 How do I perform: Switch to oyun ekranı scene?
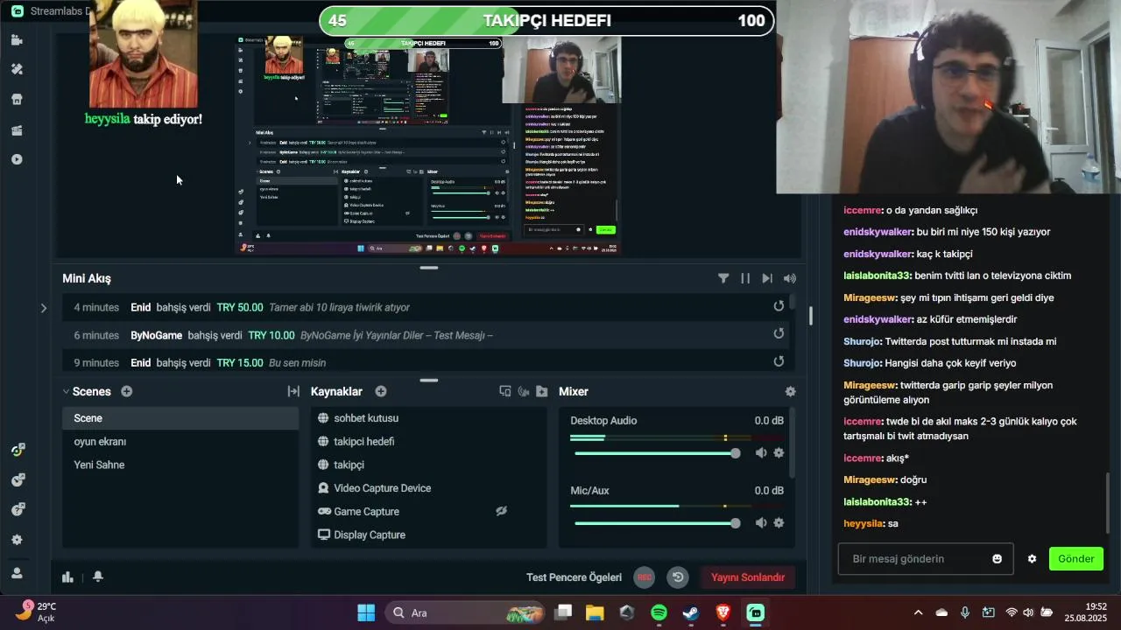click(x=180, y=442)
